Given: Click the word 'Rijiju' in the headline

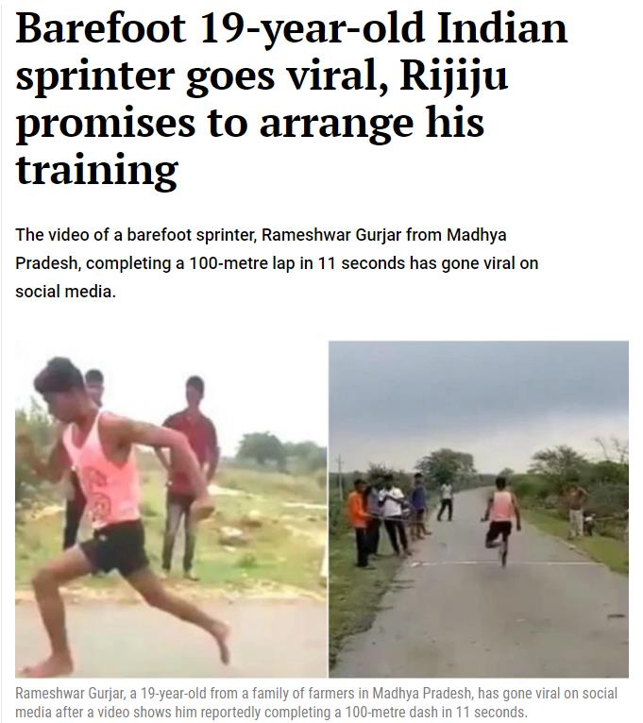Looking at the screenshot, I should point(454,76).
